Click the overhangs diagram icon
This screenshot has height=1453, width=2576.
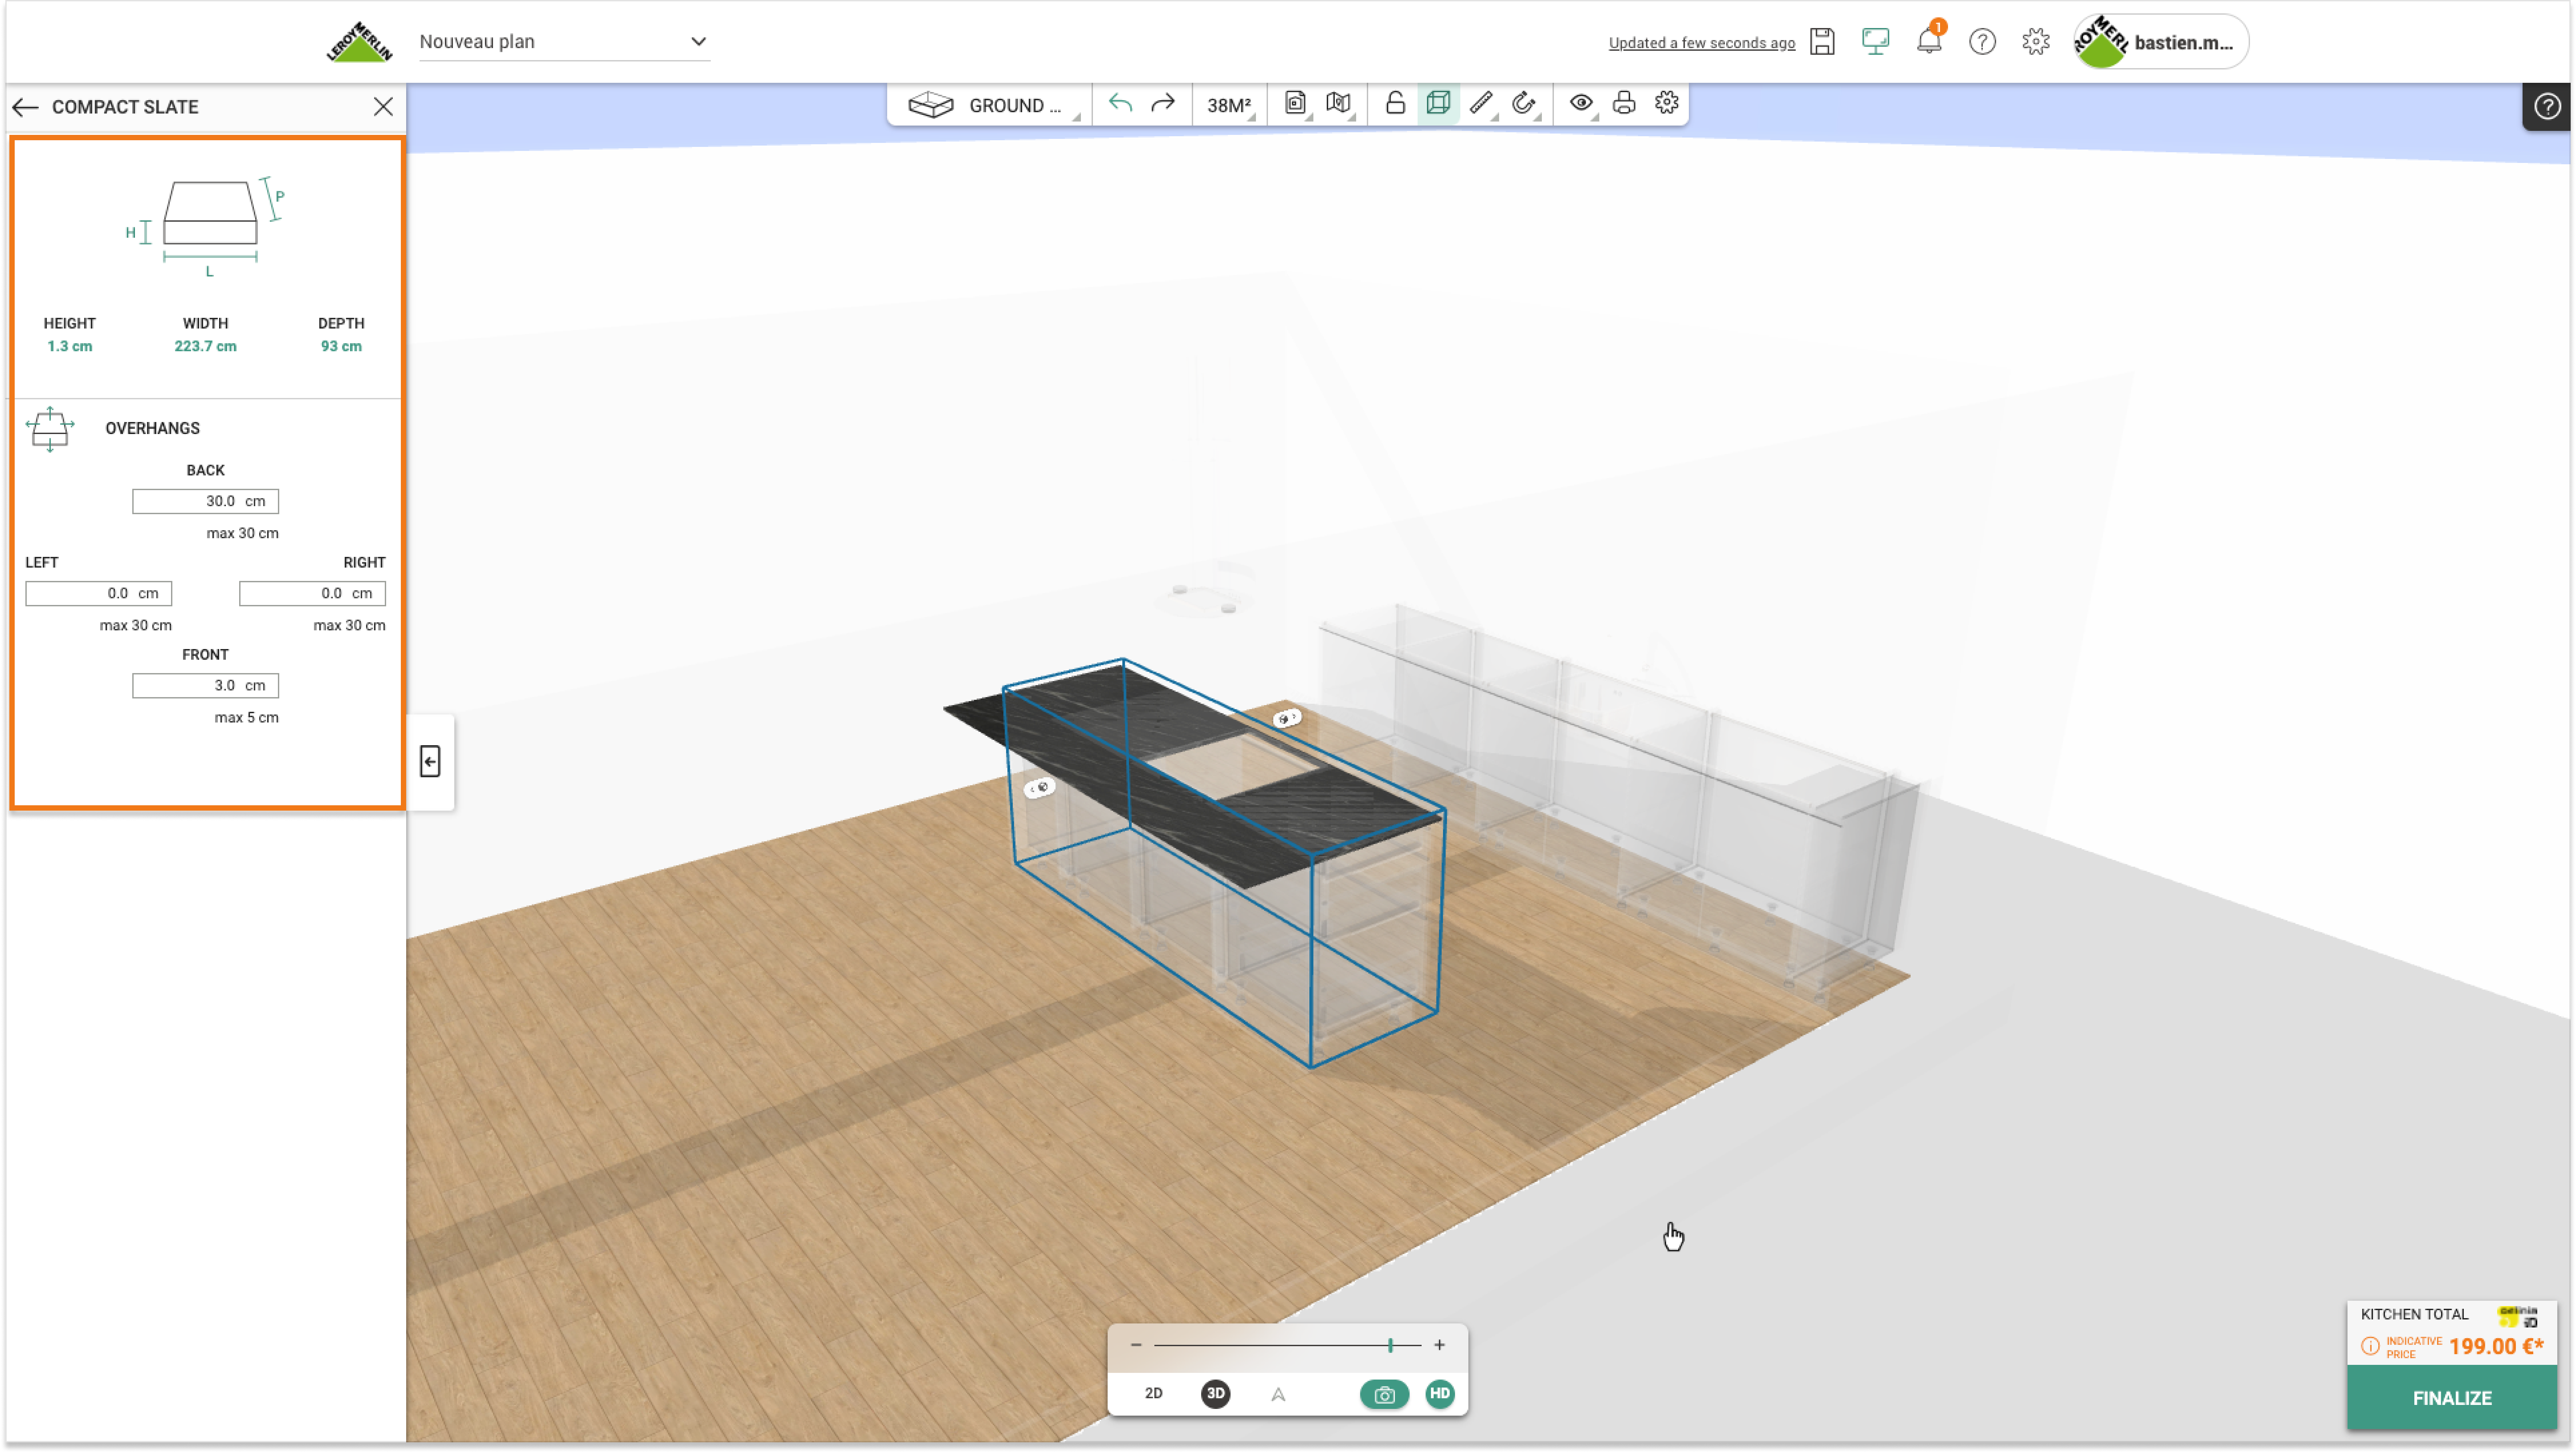pyautogui.click(x=50, y=430)
